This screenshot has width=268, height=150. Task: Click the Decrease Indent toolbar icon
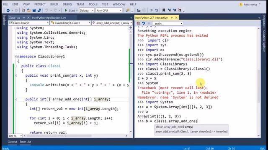pos(151,10)
